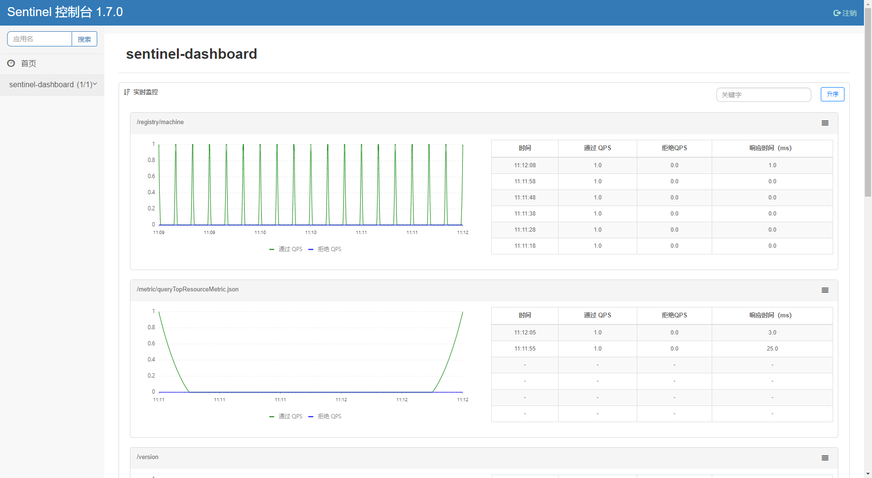Click the scrollbar down arrow
Image resolution: width=872 pixels, height=478 pixels.
pyautogui.click(x=868, y=474)
